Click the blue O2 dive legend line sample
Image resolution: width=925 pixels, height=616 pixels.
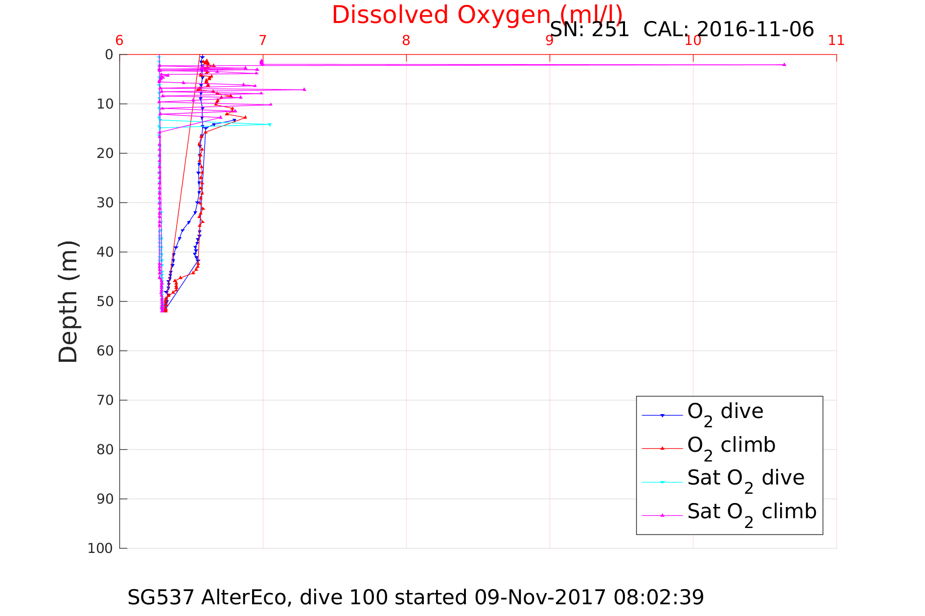662,416
